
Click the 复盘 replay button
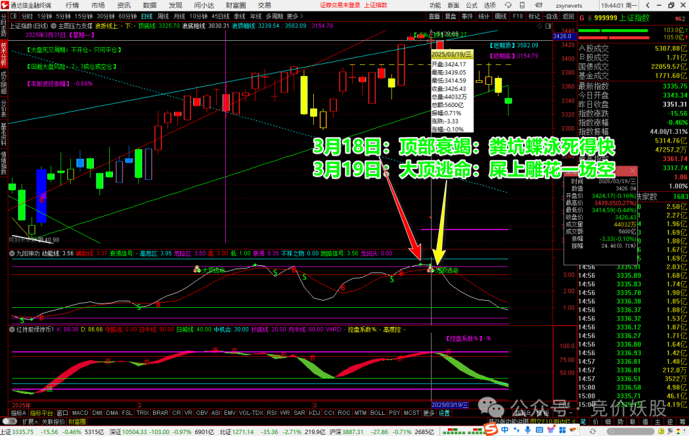[x=450, y=15]
